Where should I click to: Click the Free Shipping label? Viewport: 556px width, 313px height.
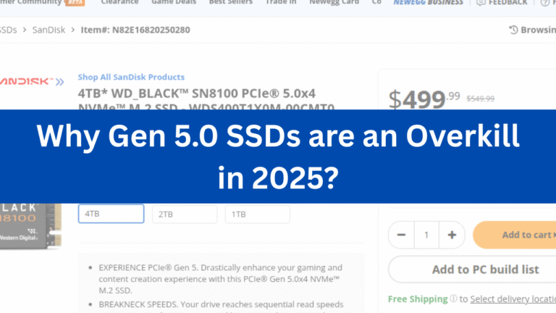[x=418, y=299]
